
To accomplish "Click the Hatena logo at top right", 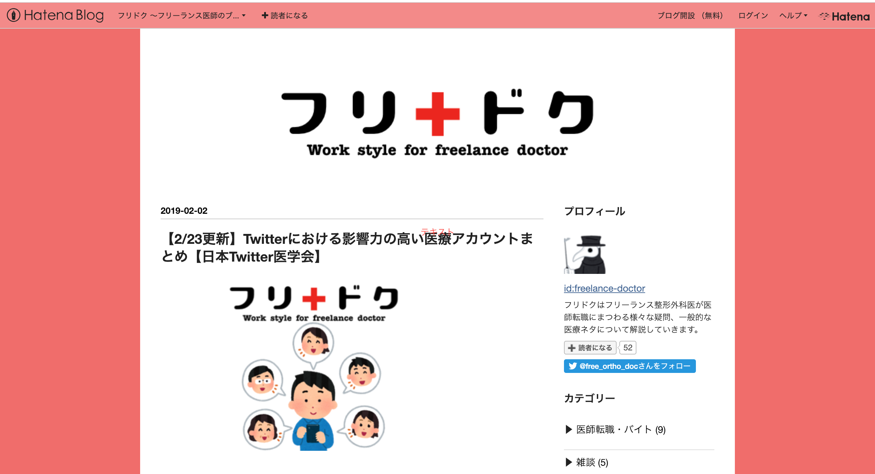I will pyautogui.click(x=844, y=16).
